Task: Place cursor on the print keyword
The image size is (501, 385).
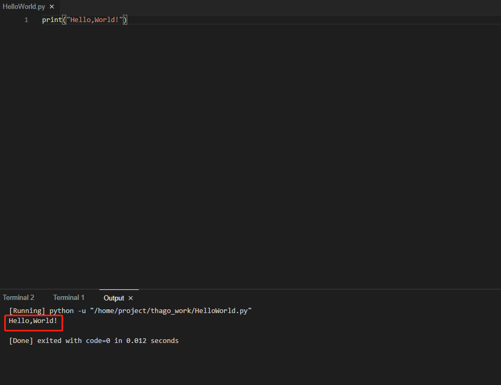Action: tap(52, 20)
